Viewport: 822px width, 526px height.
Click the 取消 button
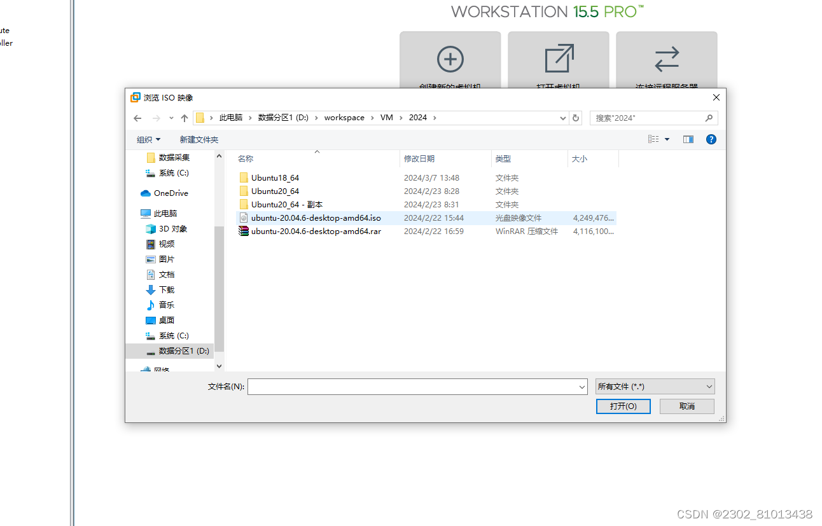[686, 406]
